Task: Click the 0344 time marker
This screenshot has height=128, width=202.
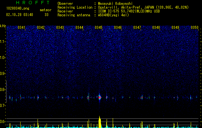Action: tap(79, 28)
